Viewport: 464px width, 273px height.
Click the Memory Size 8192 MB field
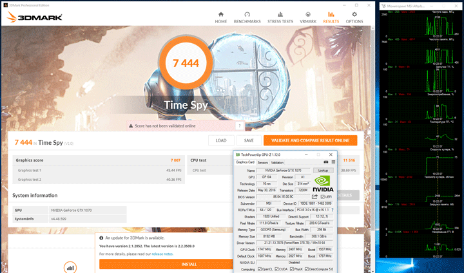(269, 236)
